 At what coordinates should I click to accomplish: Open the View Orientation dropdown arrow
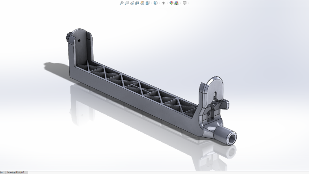coord(151,3)
